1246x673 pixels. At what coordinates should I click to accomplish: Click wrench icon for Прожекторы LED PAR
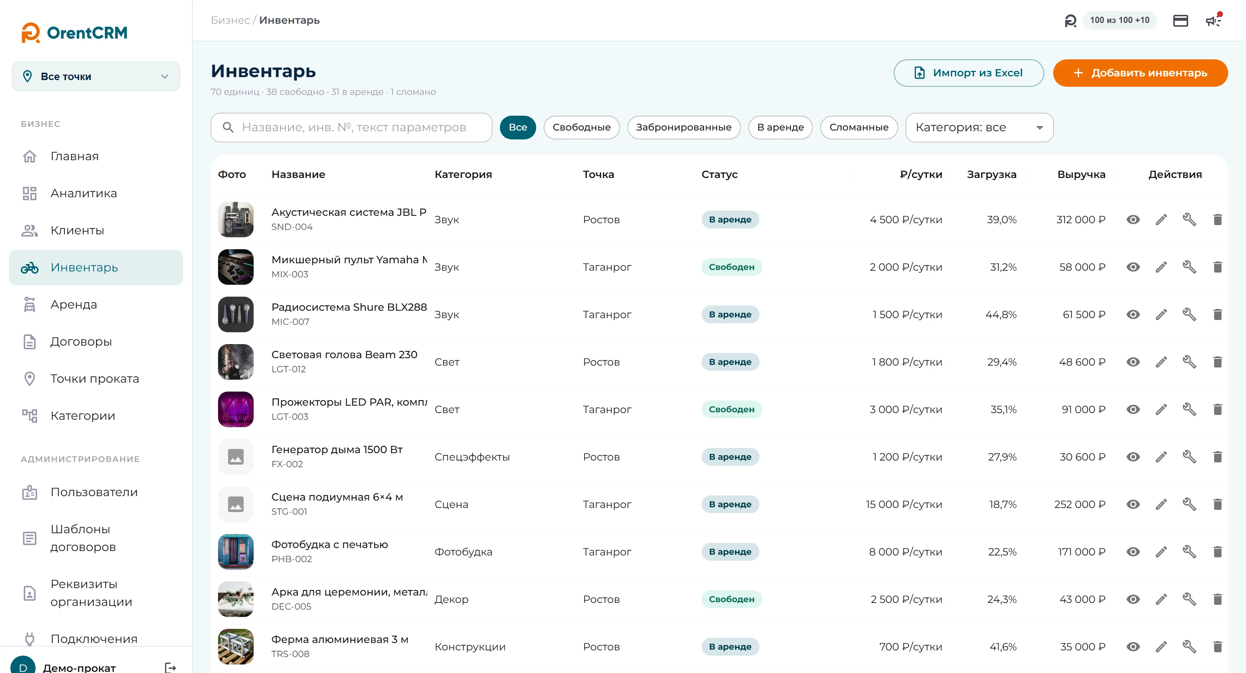1189,409
